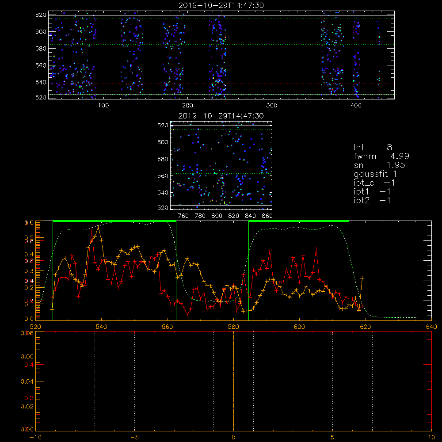The height and width of the screenshot is (442, 442).
Task: Click the timestamp title above the small zoomed raster
Action: click(221, 116)
